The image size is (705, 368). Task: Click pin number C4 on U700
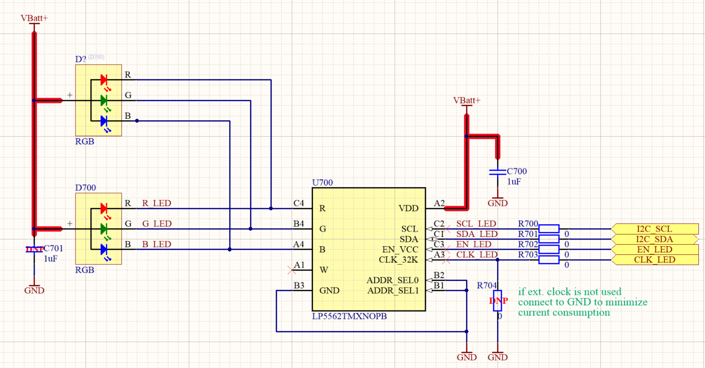pos(299,203)
